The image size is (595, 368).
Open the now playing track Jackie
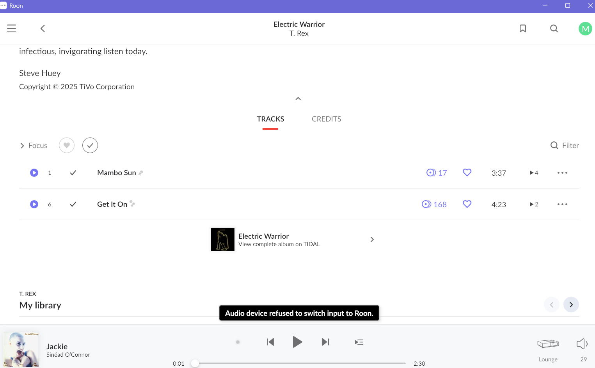pyautogui.click(x=57, y=347)
